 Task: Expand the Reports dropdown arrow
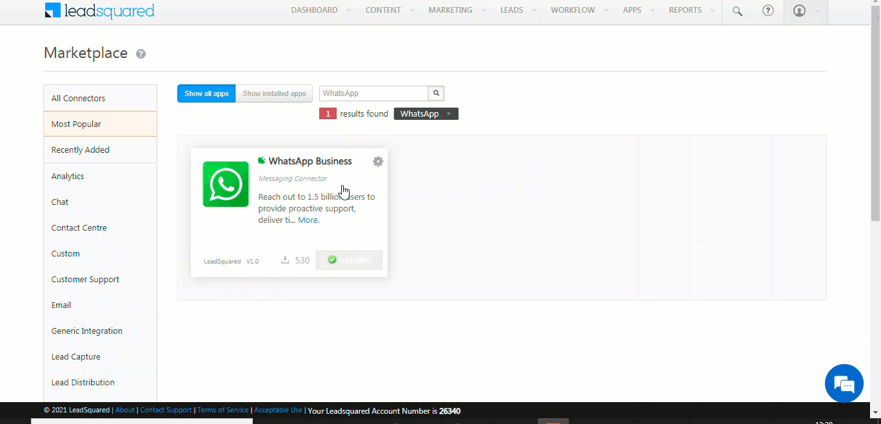tap(713, 11)
